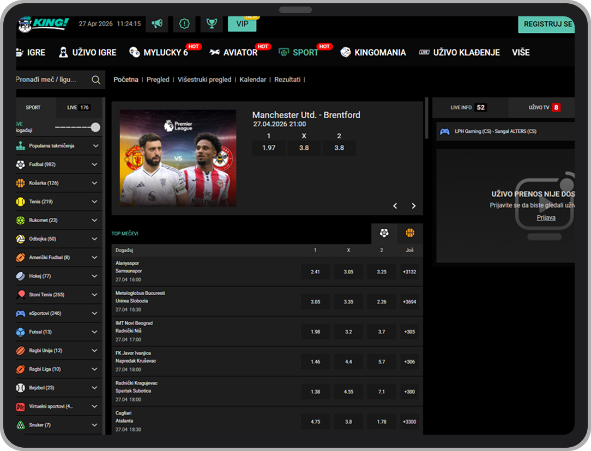Click the Odbojka volleyball sidebar icon

[21, 239]
